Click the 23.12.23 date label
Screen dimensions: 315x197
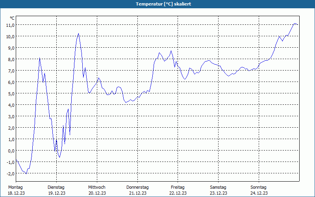[219, 193]
